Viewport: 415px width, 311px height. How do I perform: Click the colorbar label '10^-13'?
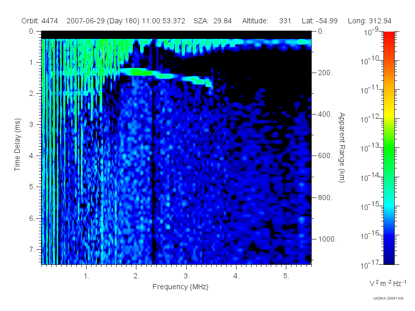tap(369, 148)
